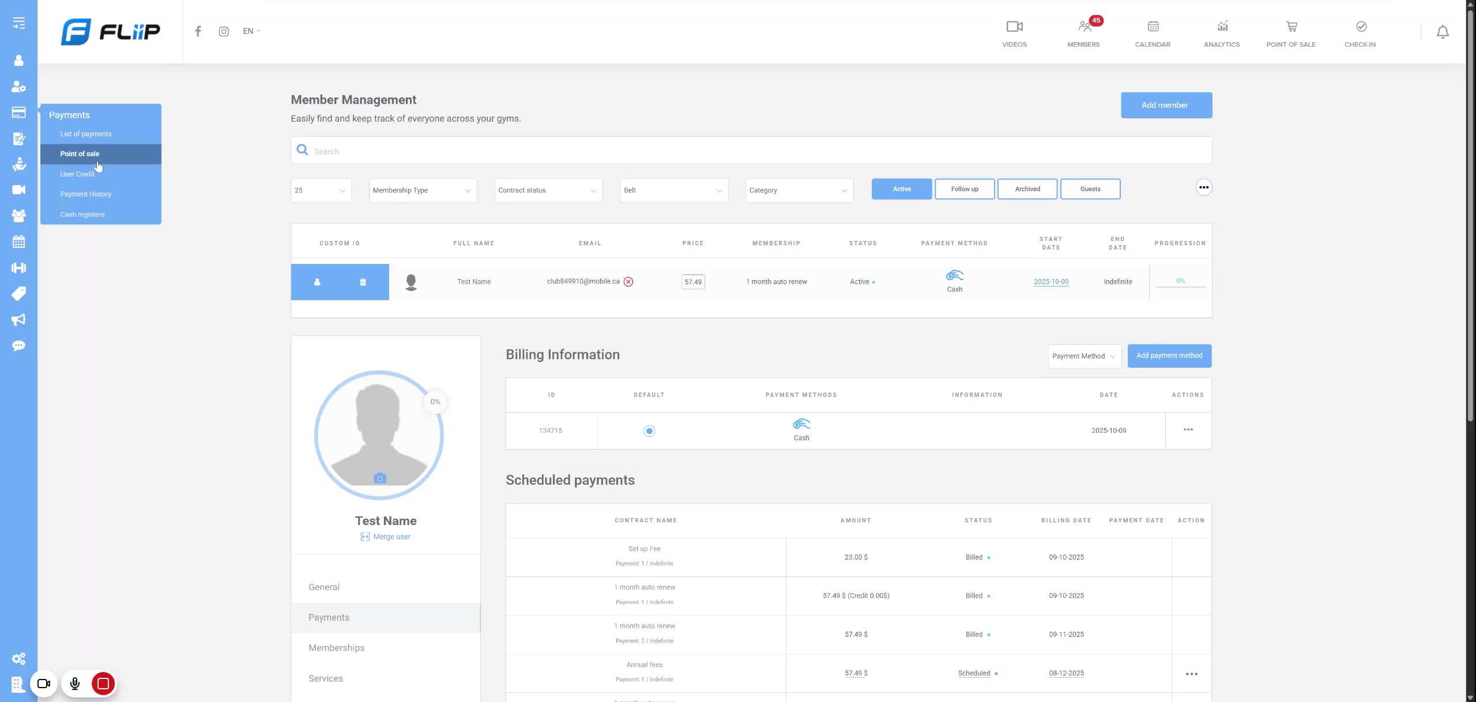Click the profile icon in Test Name row

tap(317, 282)
